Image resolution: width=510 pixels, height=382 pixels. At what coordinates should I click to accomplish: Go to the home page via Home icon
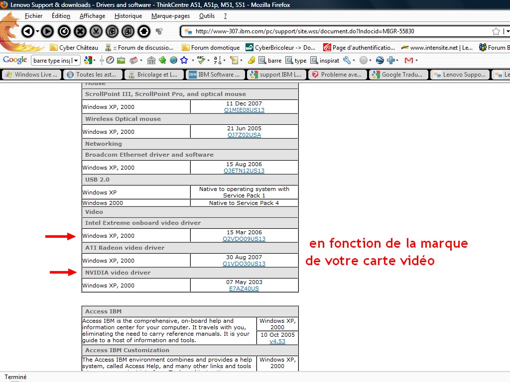point(144,31)
